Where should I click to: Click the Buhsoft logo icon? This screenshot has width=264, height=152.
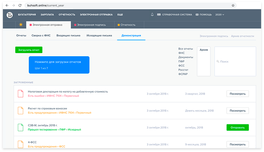point(10,15)
